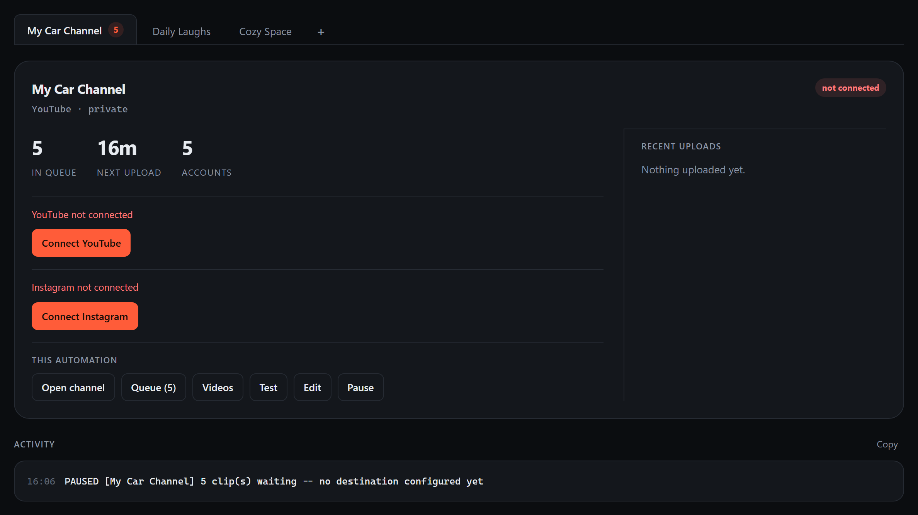
Task: Click the Instagram not connected warning
Action: (85, 287)
